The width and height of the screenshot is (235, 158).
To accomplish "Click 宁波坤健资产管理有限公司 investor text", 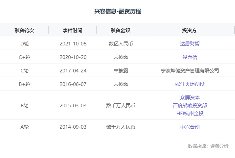I will coord(190,71).
